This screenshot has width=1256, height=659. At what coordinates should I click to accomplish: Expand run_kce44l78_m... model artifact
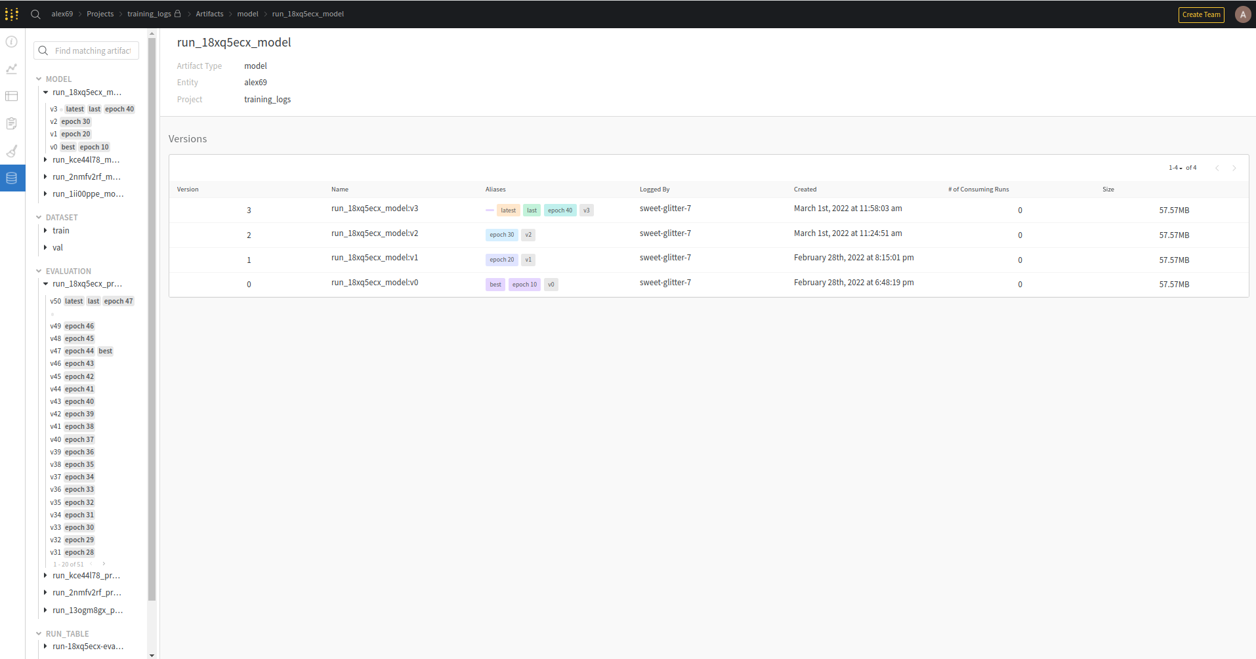pos(45,160)
